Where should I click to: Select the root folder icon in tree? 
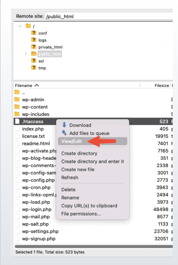coord(28,26)
